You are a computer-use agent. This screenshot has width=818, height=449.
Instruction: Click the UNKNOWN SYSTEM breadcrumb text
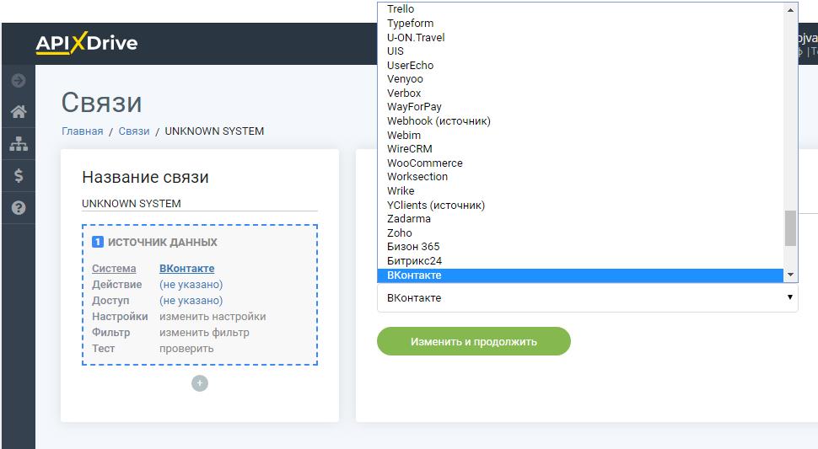pyautogui.click(x=214, y=131)
